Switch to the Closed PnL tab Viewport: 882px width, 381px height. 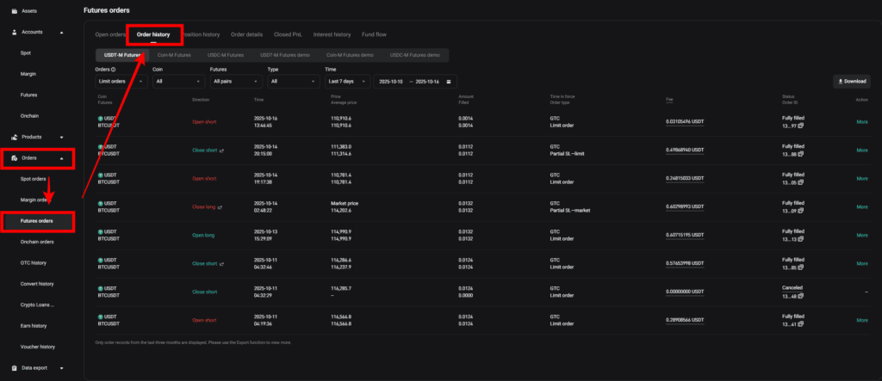pyautogui.click(x=289, y=34)
